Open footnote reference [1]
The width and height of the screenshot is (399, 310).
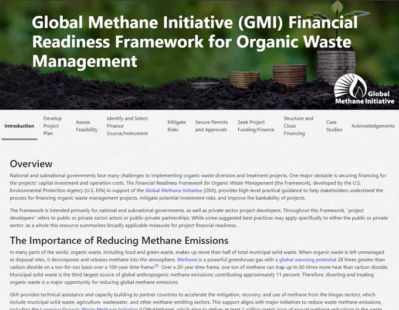click(x=157, y=266)
